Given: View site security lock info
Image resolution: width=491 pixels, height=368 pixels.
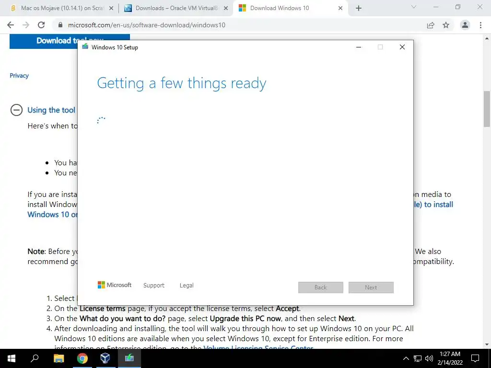Looking at the screenshot, I should click(60, 25).
